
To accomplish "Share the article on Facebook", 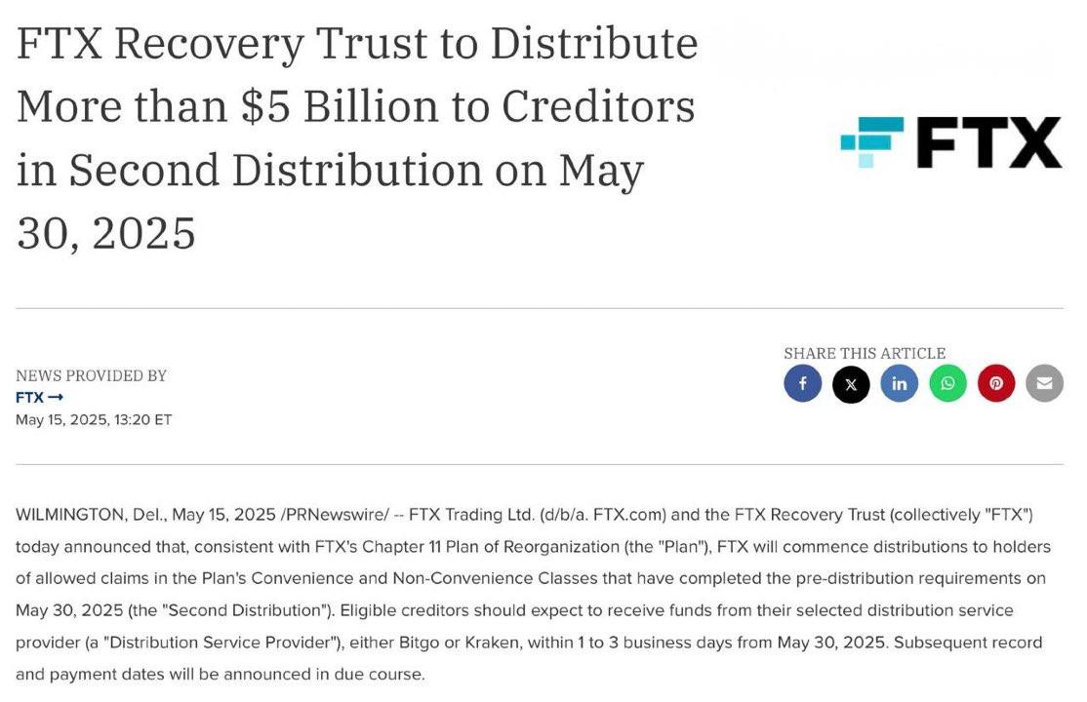I will click(802, 384).
